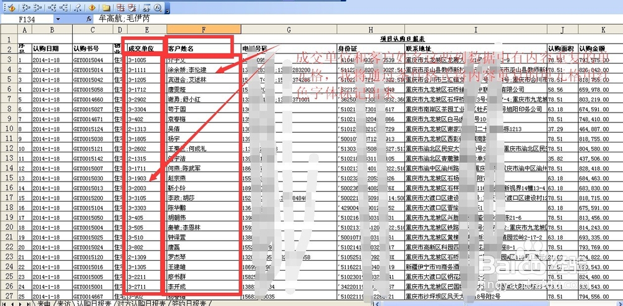Click cell containing 37.29 area

click(x=563, y=129)
